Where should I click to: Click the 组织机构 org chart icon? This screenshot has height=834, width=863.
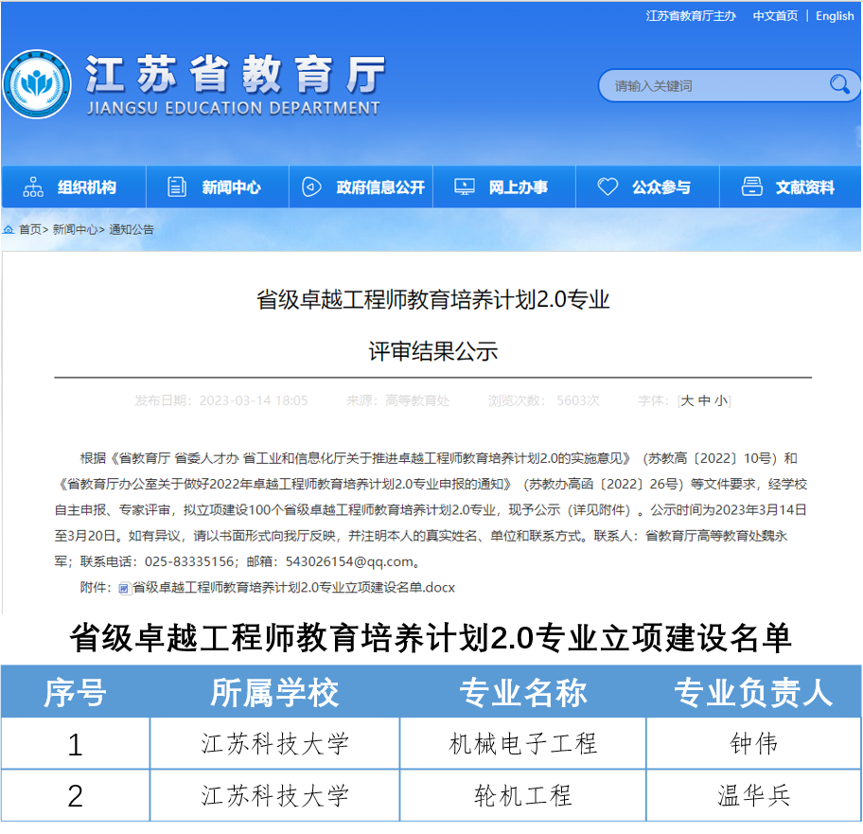coord(33,187)
